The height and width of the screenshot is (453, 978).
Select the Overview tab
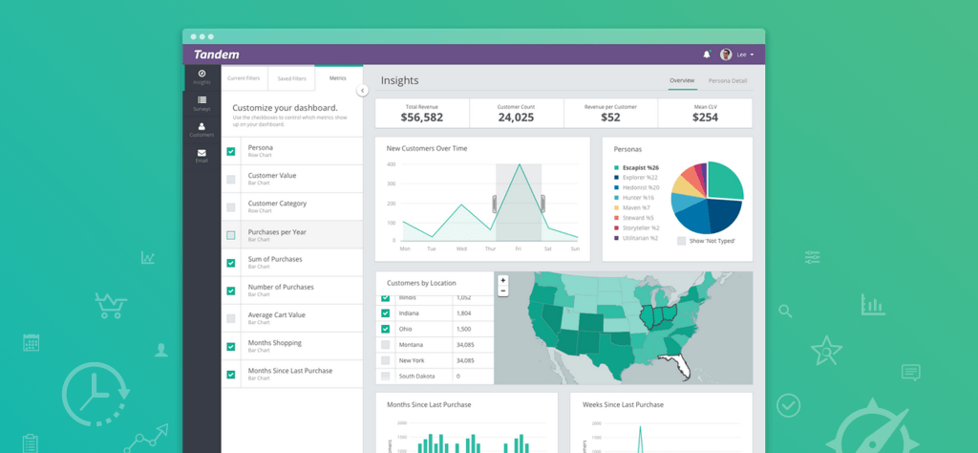(682, 80)
